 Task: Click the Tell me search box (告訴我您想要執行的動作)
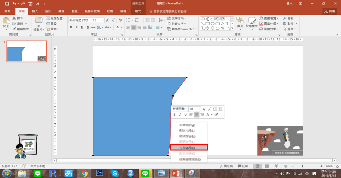(x=168, y=11)
